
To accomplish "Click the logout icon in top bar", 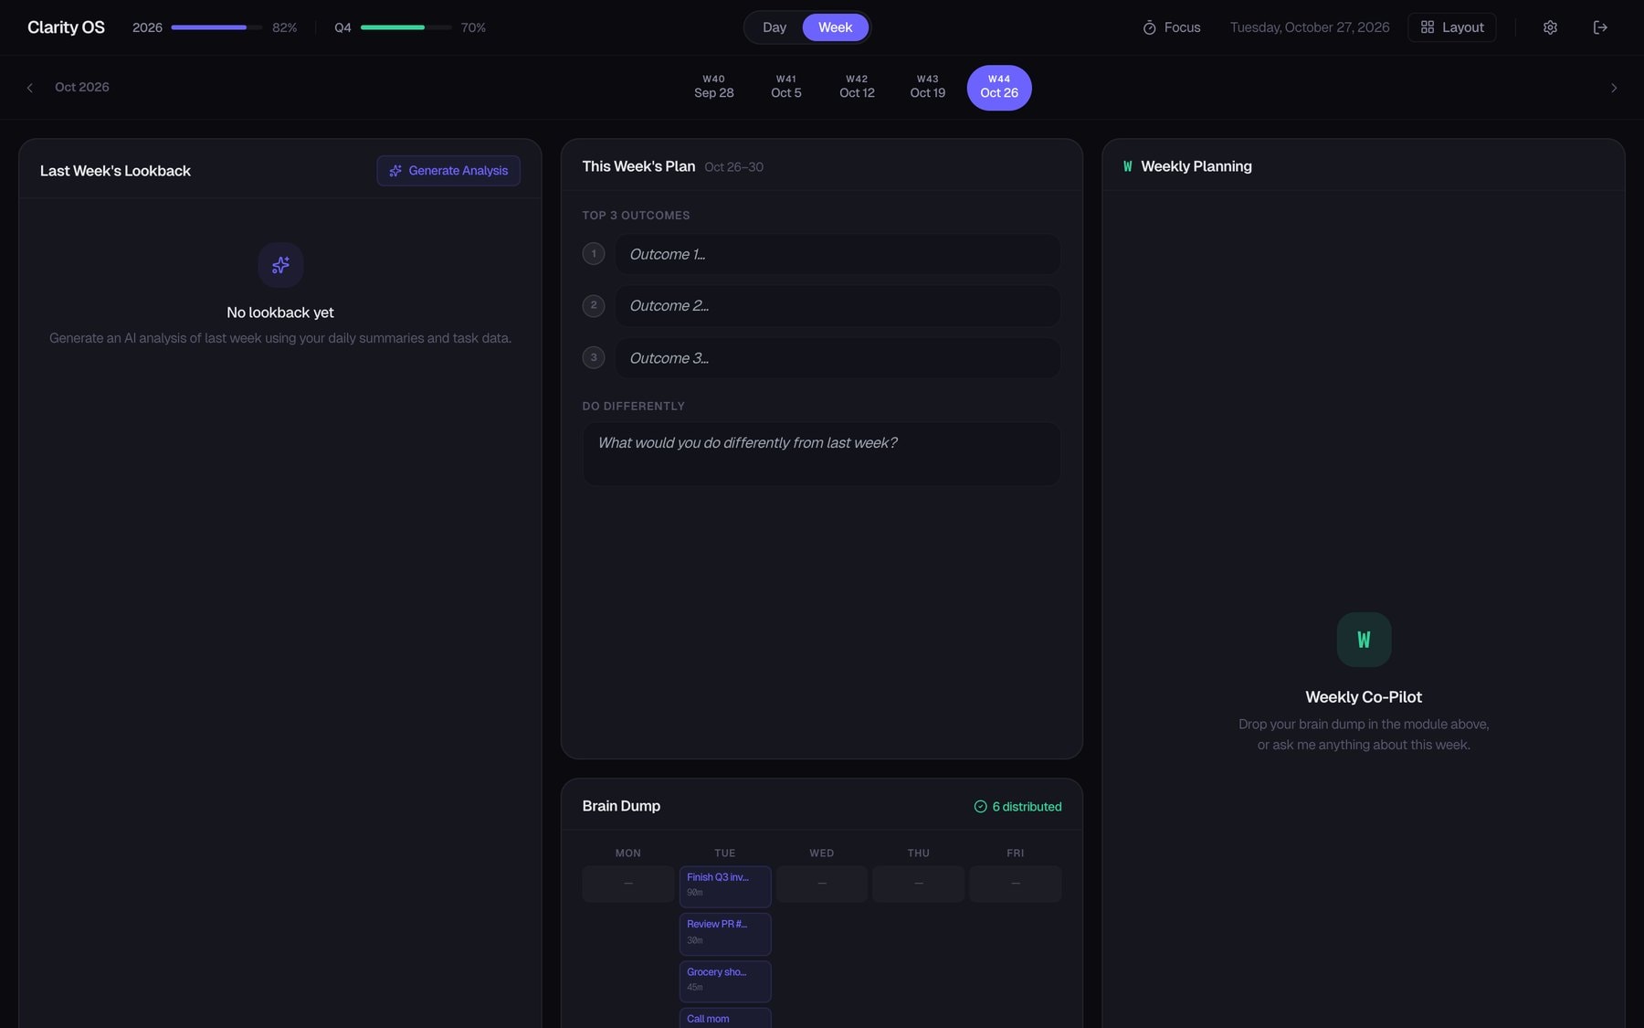I will point(1600,27).
